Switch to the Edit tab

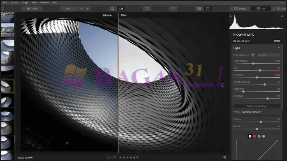261,9
